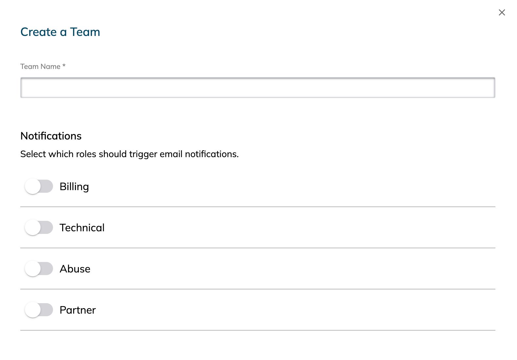Click the divider line below Billing
The image size is (517, 360).
tap(258, 207)
